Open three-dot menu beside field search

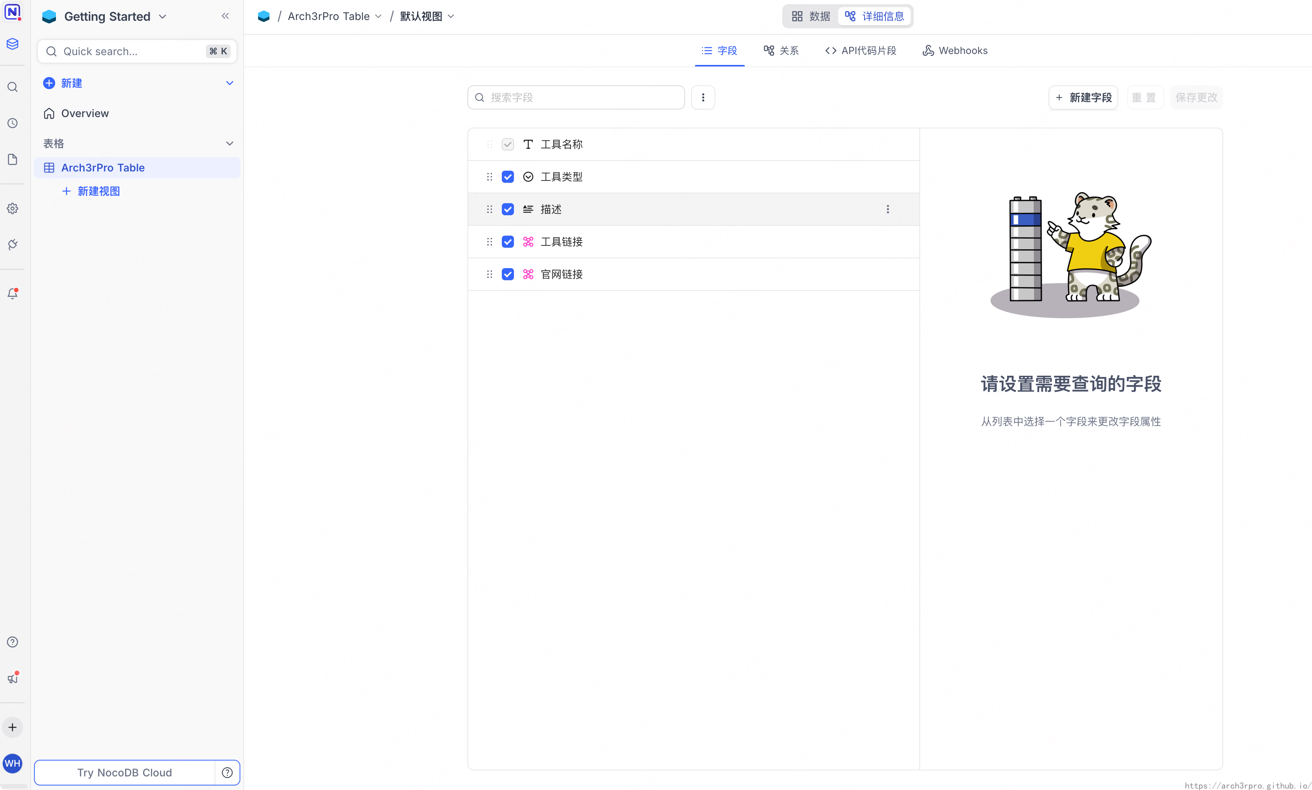(703, 97)
